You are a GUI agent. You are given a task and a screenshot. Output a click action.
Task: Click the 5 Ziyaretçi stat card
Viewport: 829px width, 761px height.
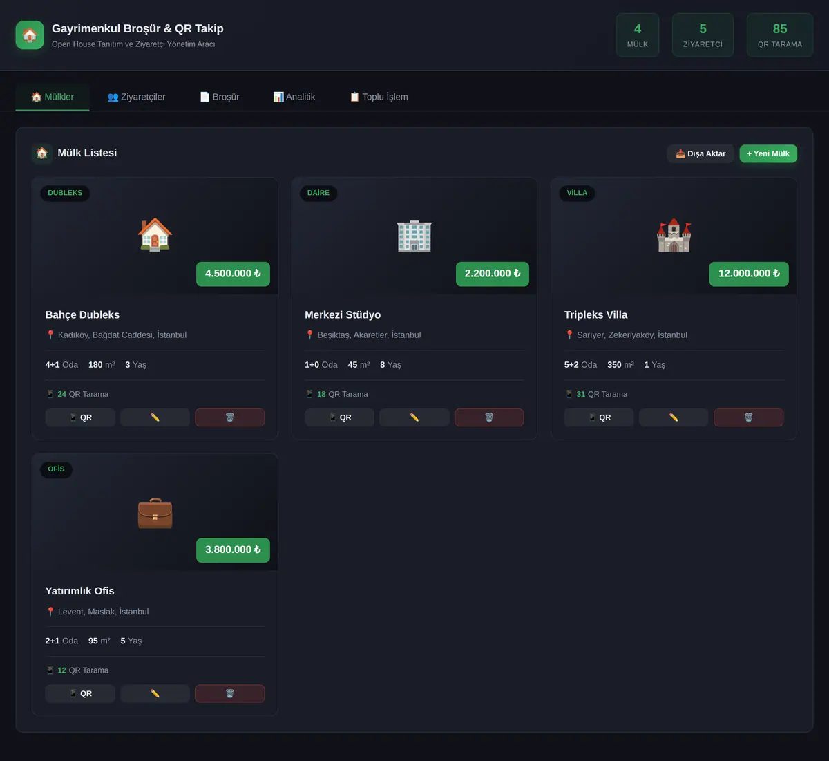point(703,35)
